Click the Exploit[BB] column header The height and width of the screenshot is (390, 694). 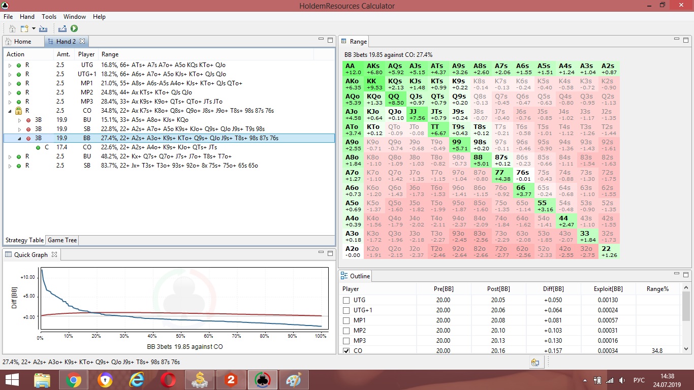(x=608, y=288)
